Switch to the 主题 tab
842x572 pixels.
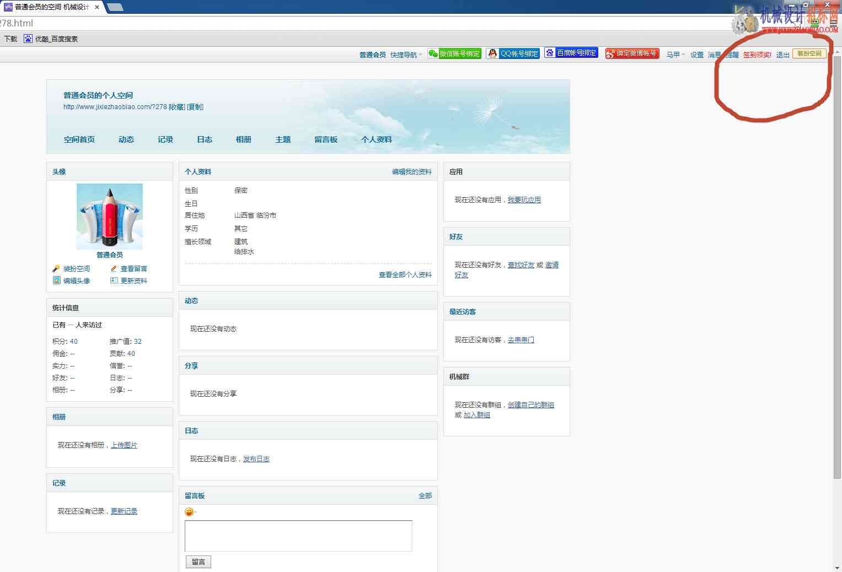(283, 139)
